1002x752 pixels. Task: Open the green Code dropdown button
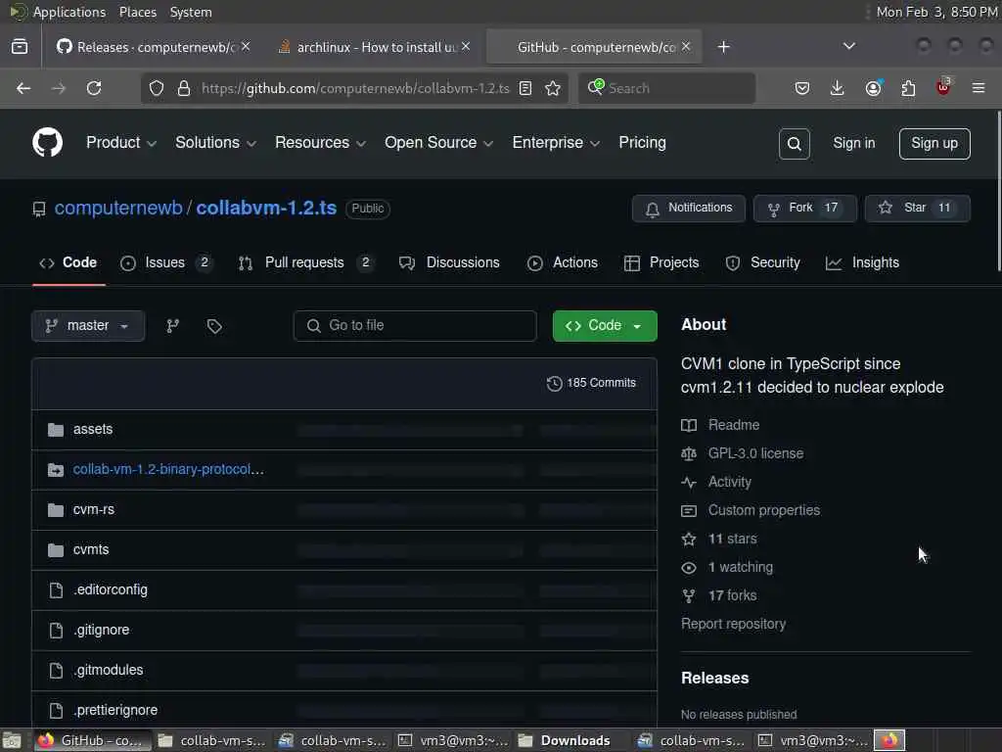[x=605, y=326]
